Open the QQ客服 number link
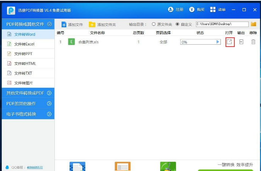The image size is (261, 171). tap(35, 168)
